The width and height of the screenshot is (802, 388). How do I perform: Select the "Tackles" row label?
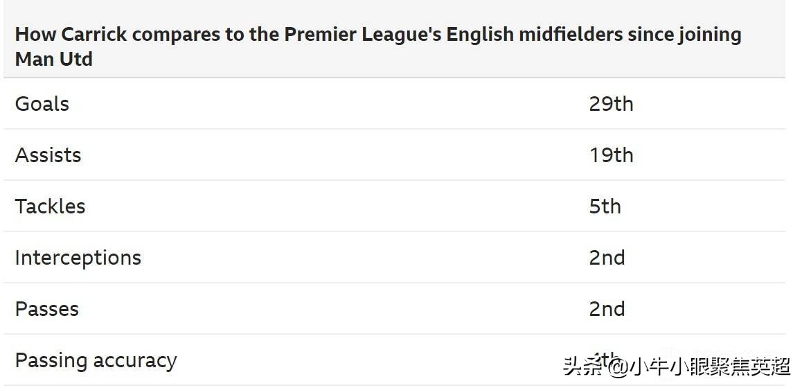tap(50, 206)
